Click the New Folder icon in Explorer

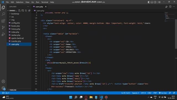coord(23,11)
